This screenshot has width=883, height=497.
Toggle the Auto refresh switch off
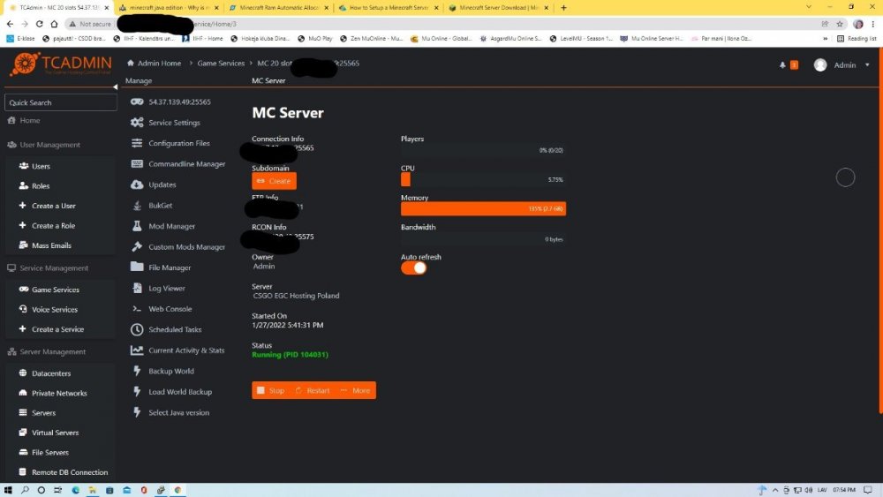pyautogui.click(x=413, y=267)
